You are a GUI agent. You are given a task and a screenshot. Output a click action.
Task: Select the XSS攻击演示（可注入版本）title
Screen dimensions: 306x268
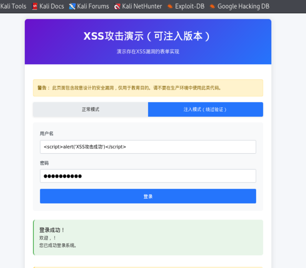(147, 36)
